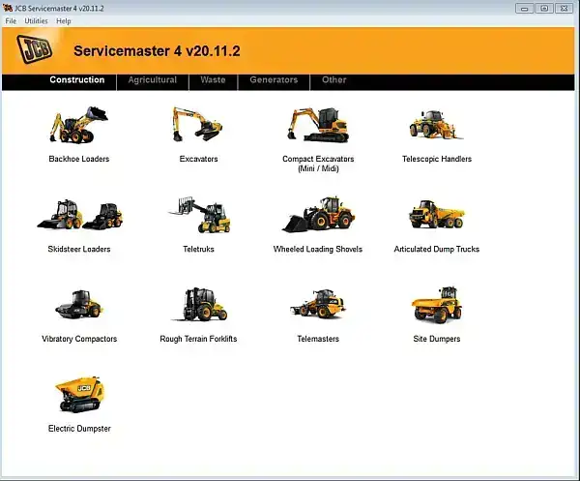Click the Articulated Dump Trucks label
580x481 pixels.
437,249
